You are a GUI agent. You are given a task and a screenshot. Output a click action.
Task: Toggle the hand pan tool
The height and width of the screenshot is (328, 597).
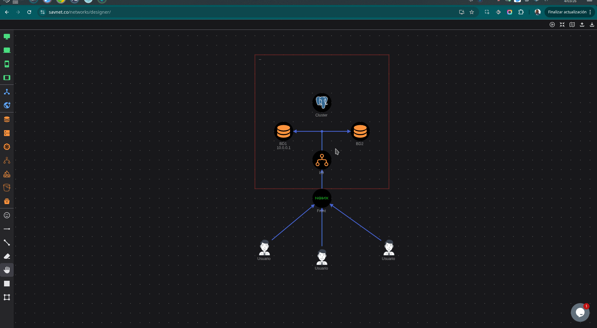pyautogui.click(x=7, y=270)
